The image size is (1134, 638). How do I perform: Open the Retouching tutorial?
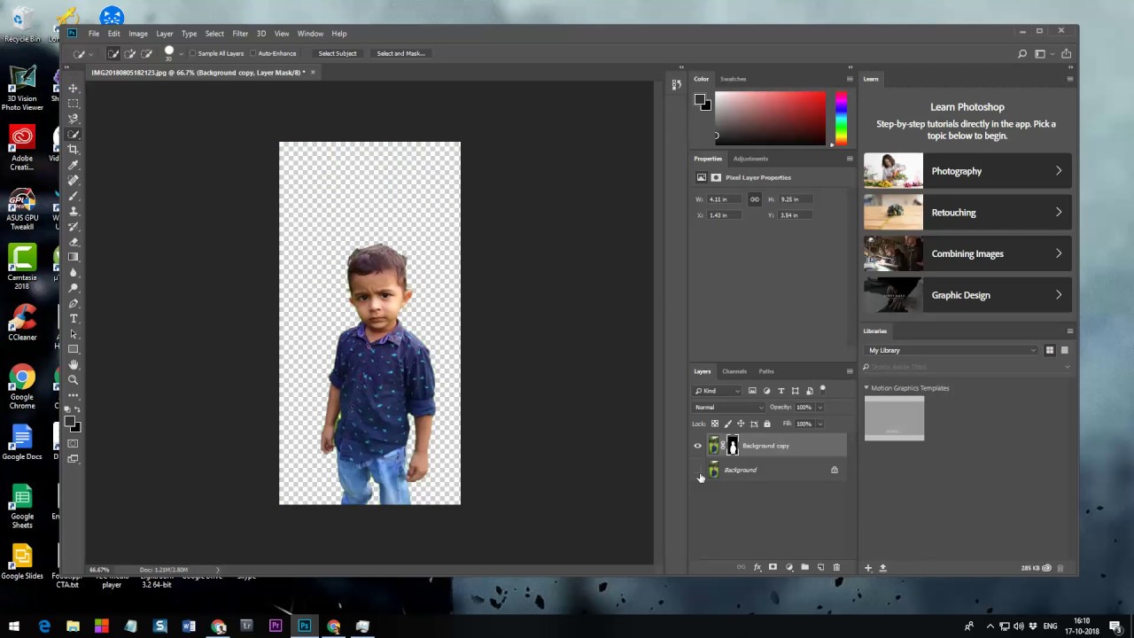pos(966,212)
